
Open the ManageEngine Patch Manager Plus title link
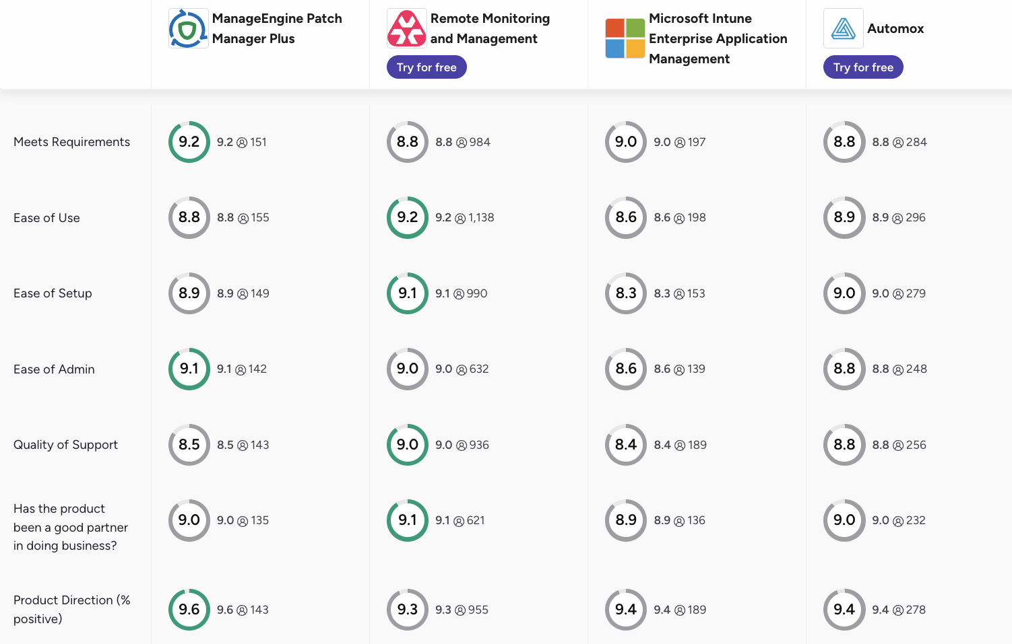point(277,28)
